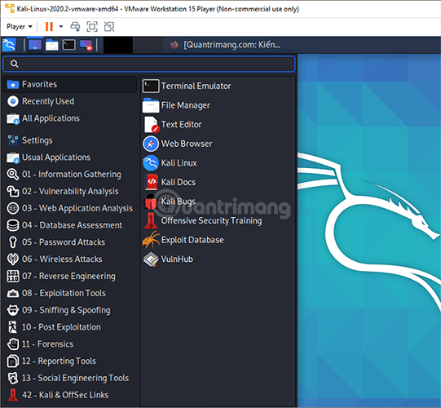Select Recently Used category
The image size is (441, 408).
[70, 101]
